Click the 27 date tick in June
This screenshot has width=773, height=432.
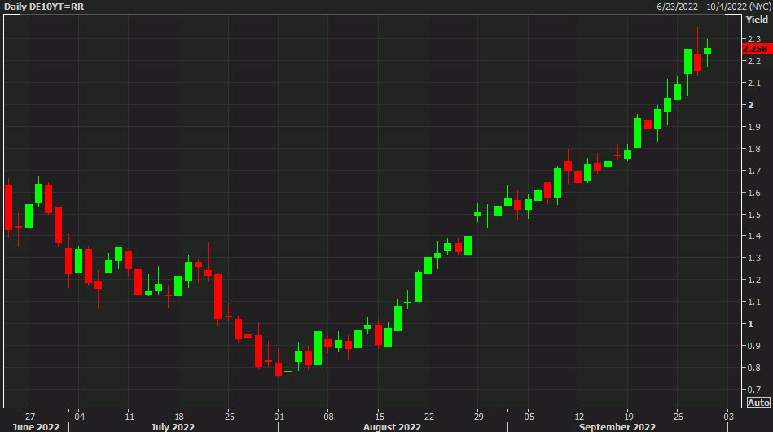tap(30, 417)
